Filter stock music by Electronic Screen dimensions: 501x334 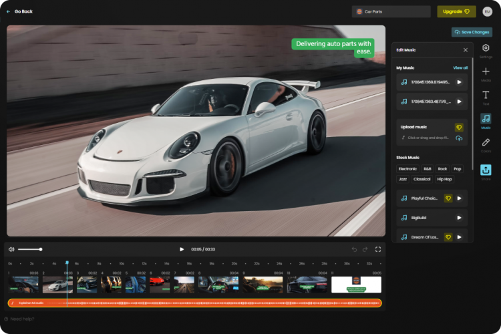pyautogui.click(x=407, y=169)
